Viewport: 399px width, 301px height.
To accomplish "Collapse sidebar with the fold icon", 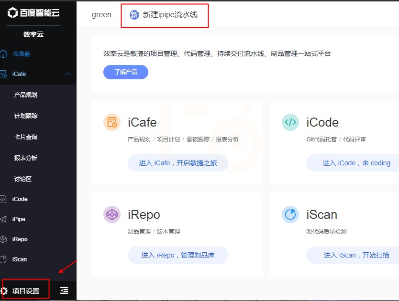I will (64, 290).
